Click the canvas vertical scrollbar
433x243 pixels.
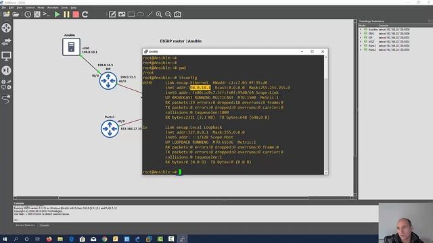355,107
